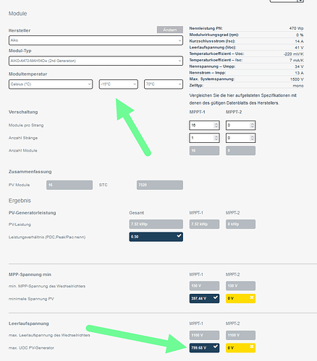The height and width of the screenshot is (361, 317).
Task: Open the Modul-Typ dropdown
Action: point(96,61)
